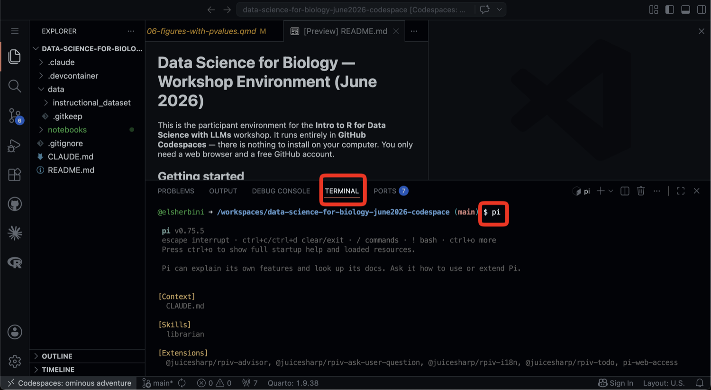Open chat dropdown arrow in title bar
Screen dimensions: 711x390
point(499,9)
